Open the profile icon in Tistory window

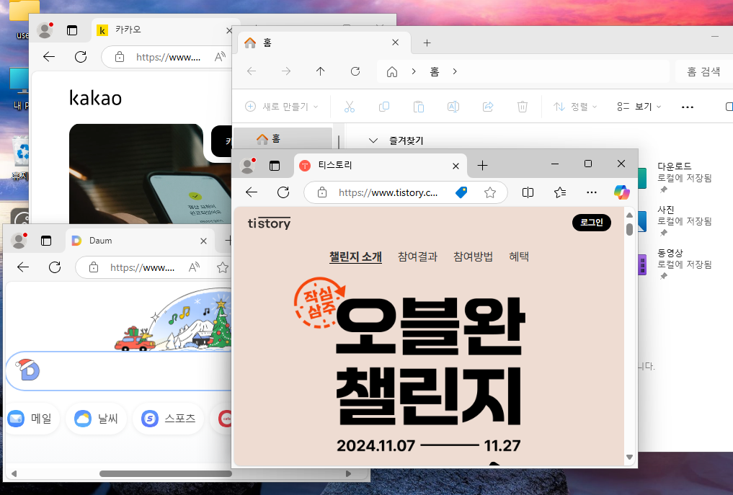click(247, 166)
